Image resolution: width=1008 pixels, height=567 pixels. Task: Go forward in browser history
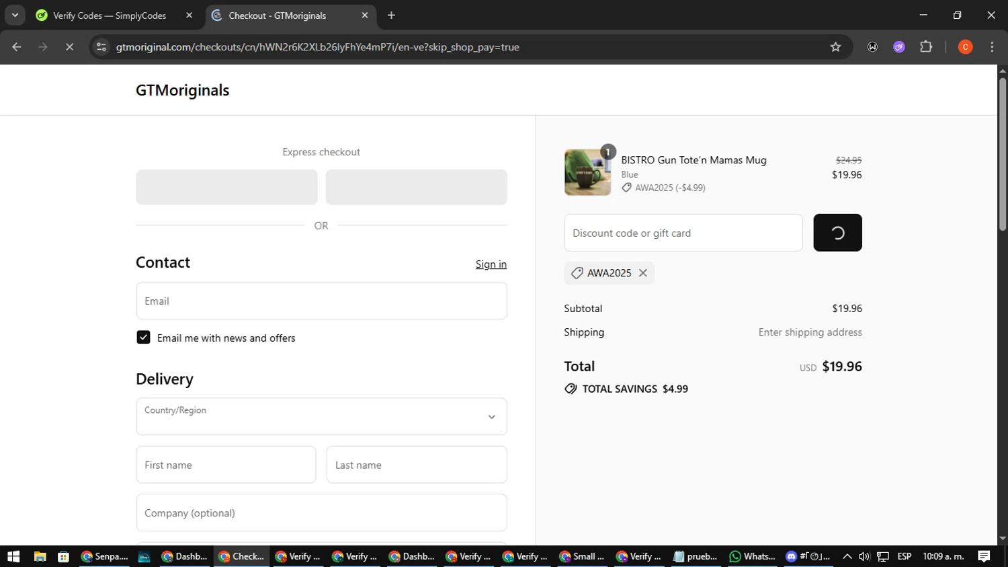(x=43, y=47)
